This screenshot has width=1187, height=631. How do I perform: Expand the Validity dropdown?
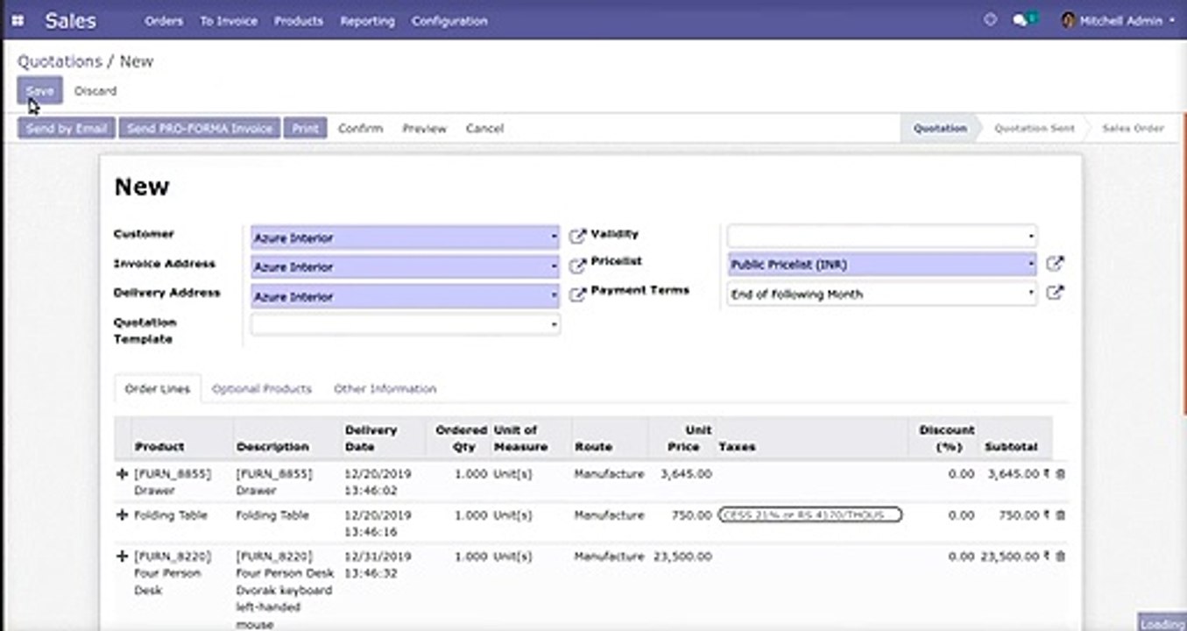coord(1031,236)
